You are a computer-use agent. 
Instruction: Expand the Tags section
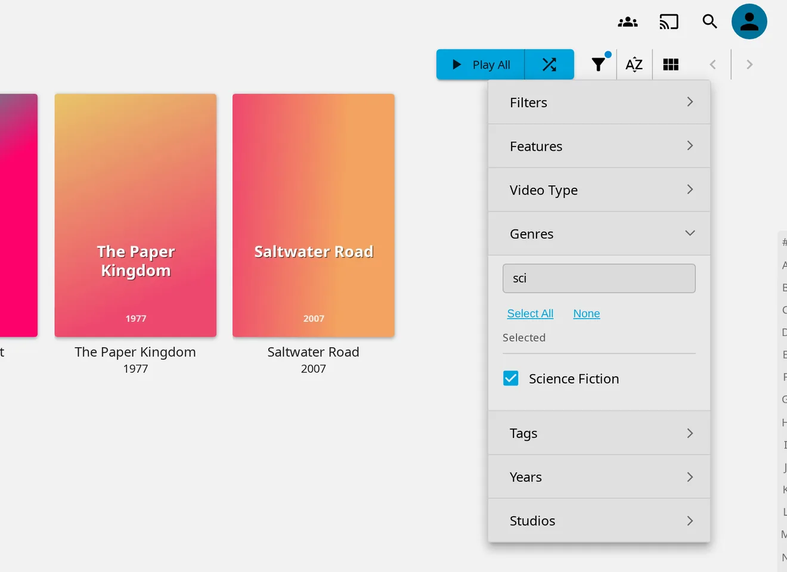pos(599,433)
